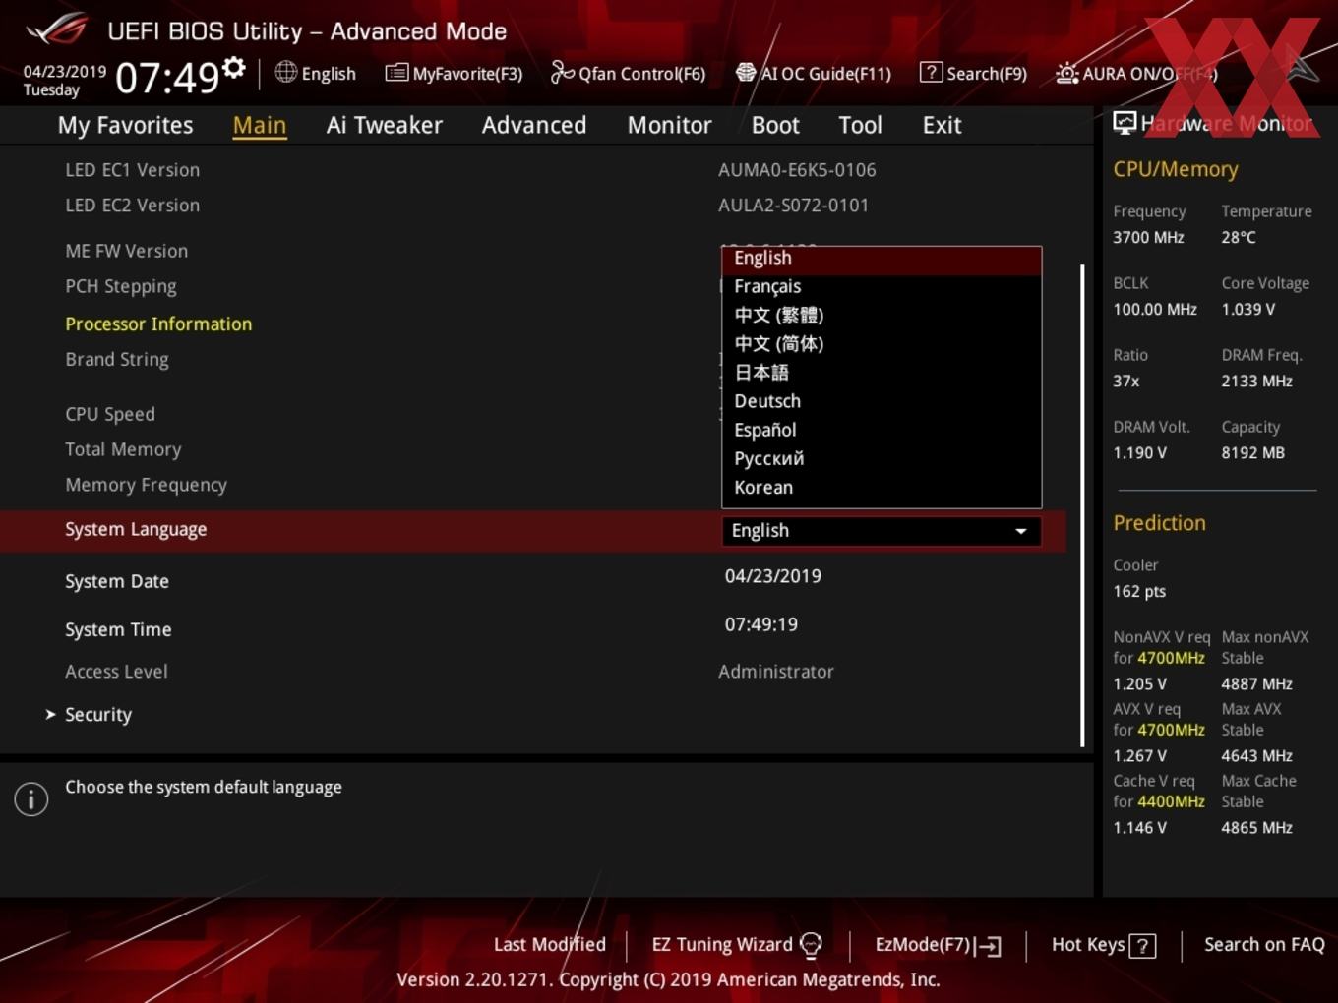Image resolution: width=1338 pixels, height=1003 pixels.
Task: Open the System Language dropdown arrow
Action: 1021,531
